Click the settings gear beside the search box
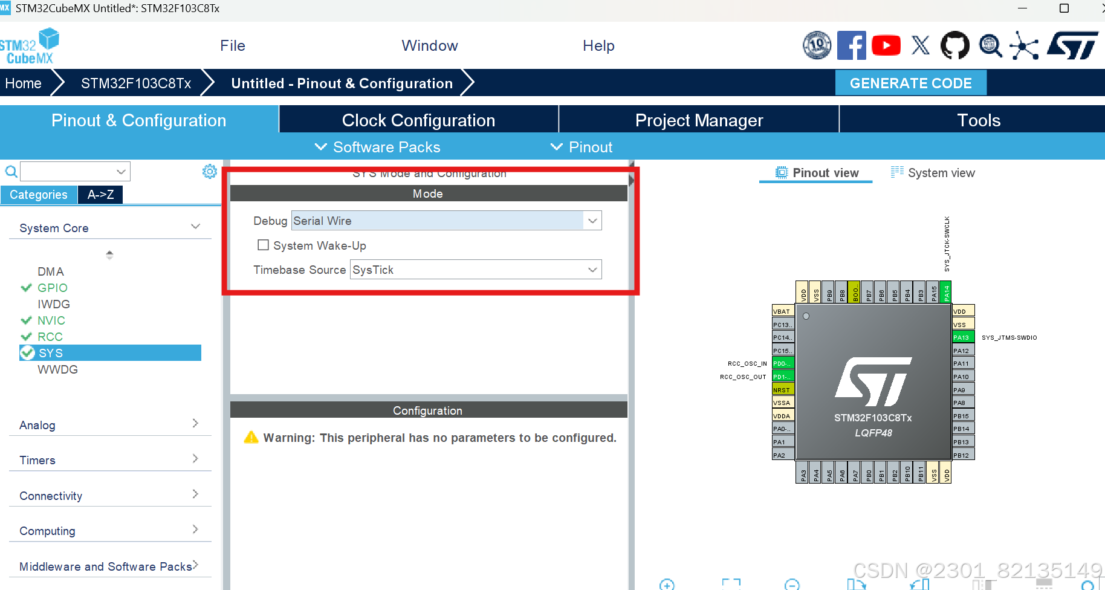 (x=209, y=172)
